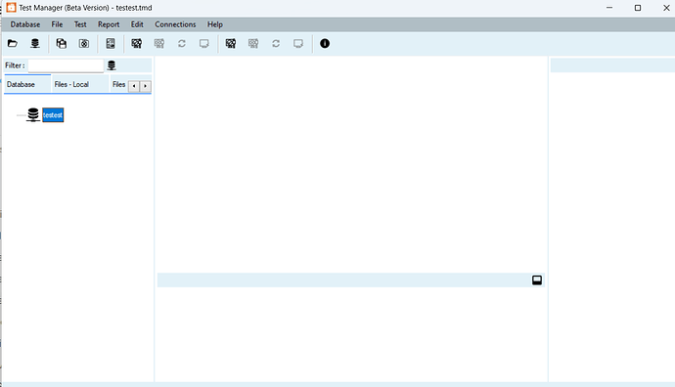Open the Report menu
The height and width of the screenshot is (387, 675).
point(109,24)
